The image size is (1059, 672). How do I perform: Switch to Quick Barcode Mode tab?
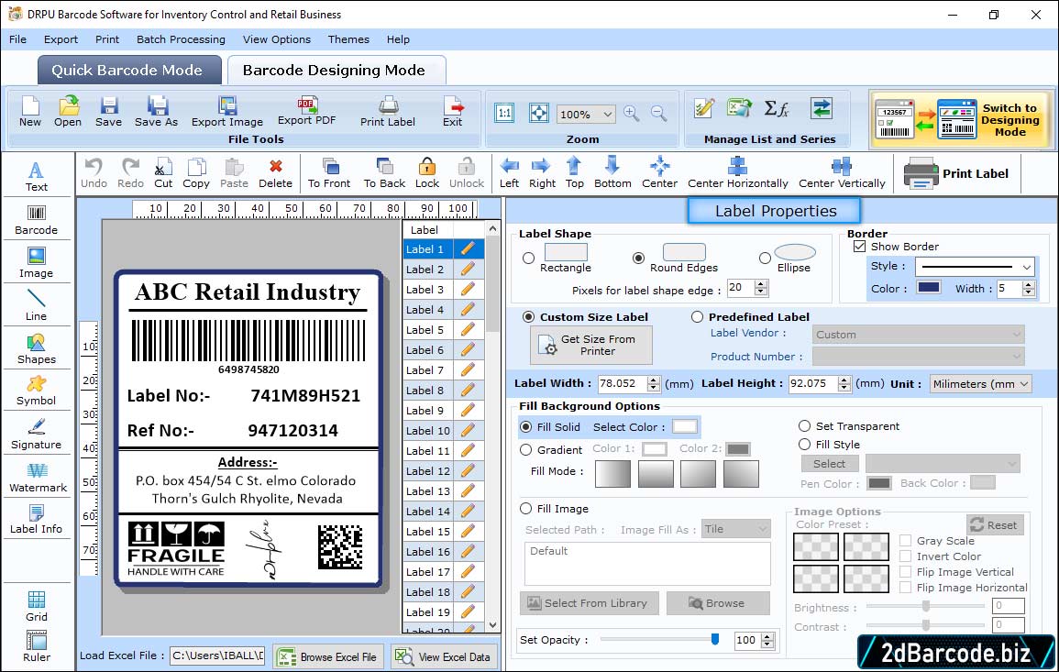(x=127, y=71)
